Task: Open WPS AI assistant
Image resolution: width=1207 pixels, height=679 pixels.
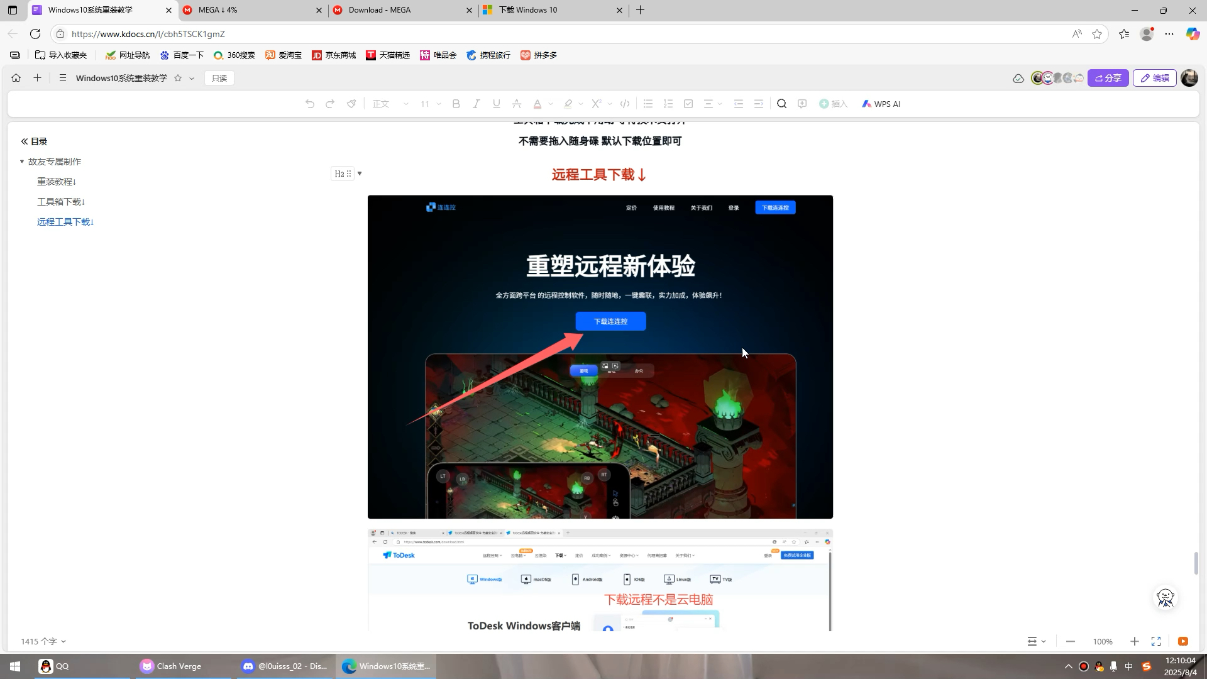Action: point(881,104)
